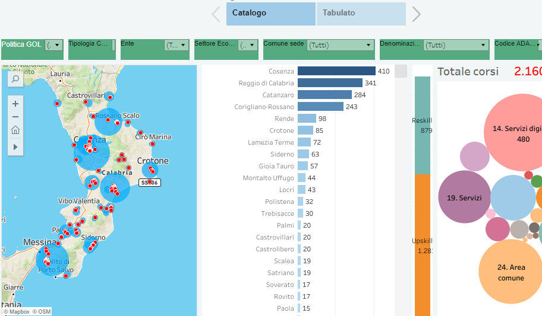This screenshot has height=316, width=542.
Task: Click the Rovito label
Action: pyautogui.click(x=284, y=296)
